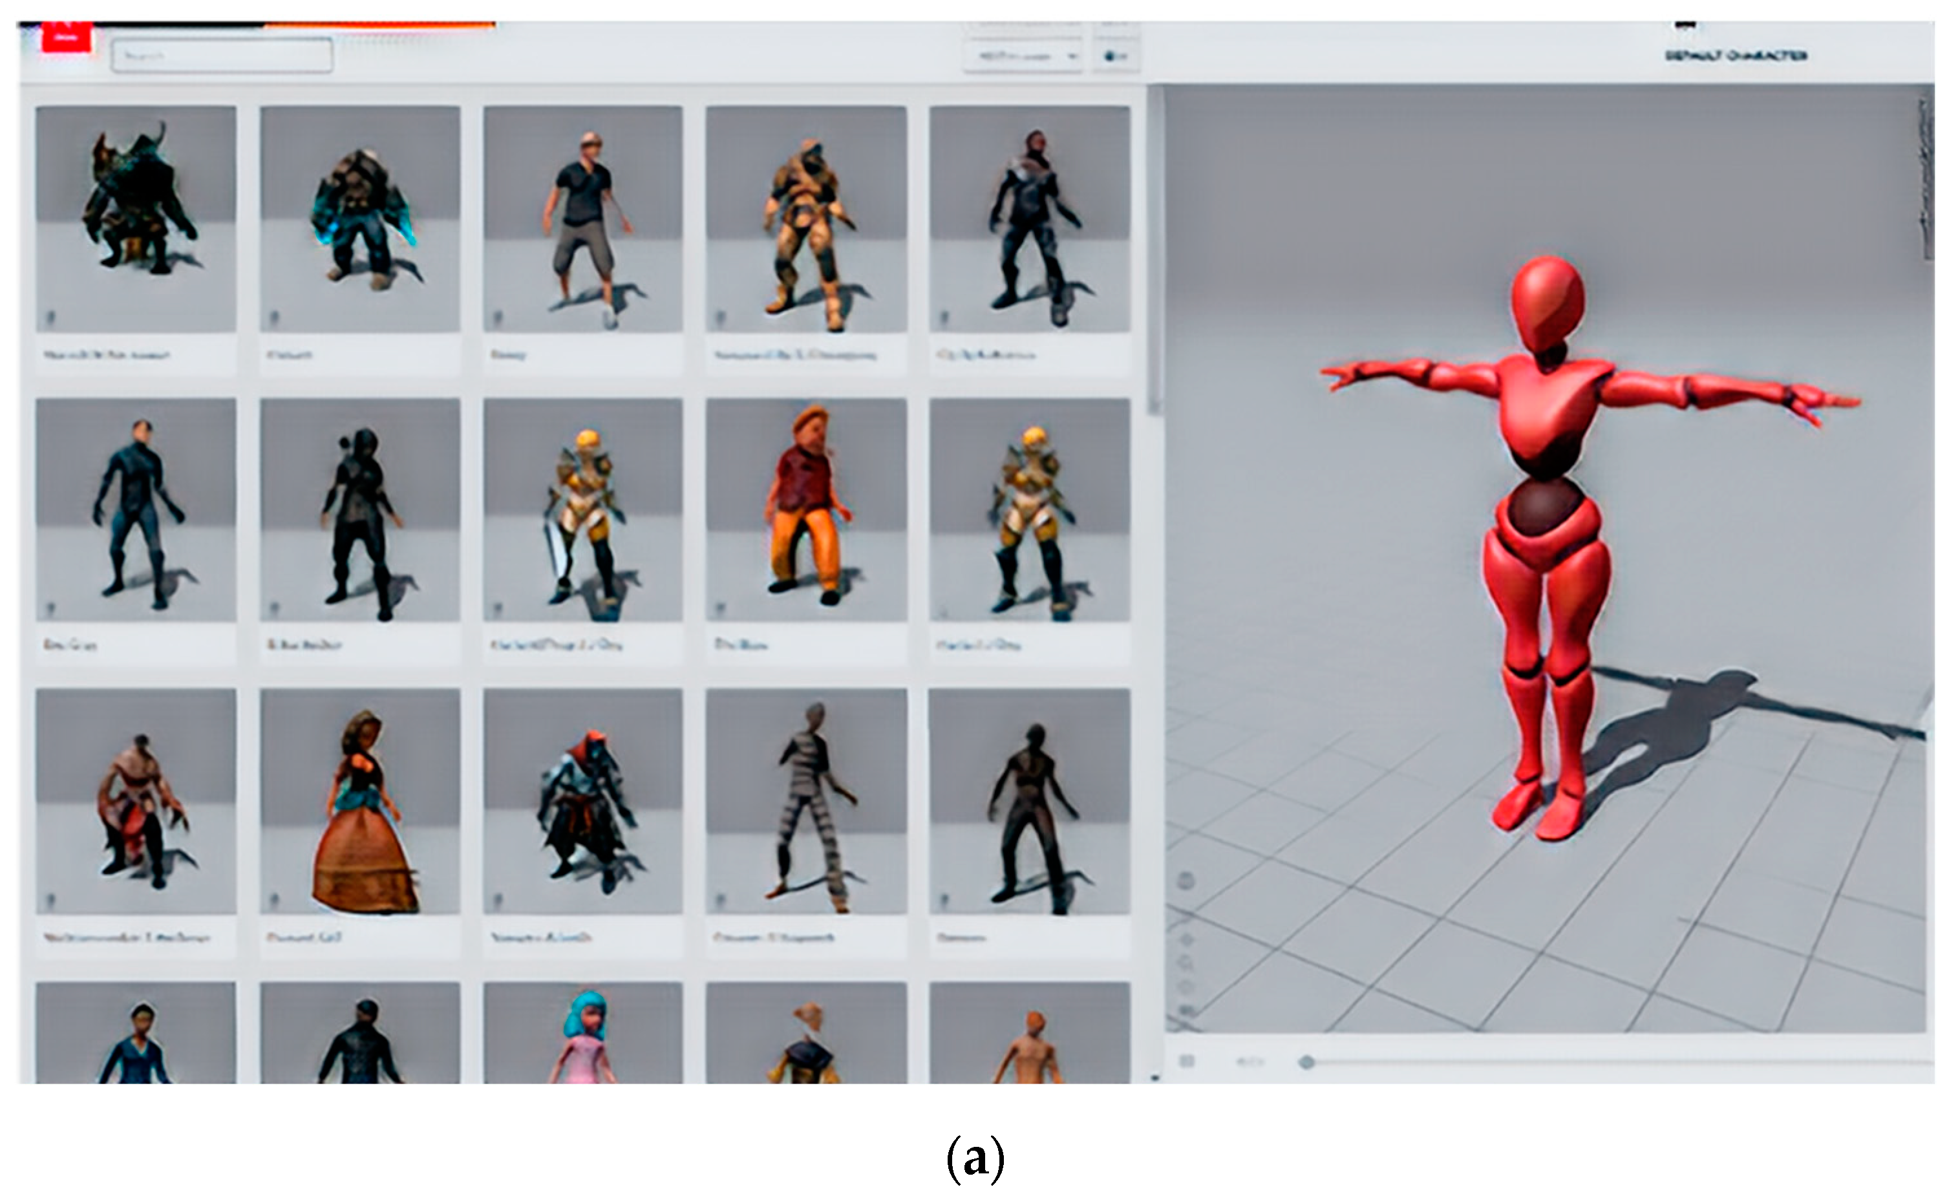Select the peasant girl in brown dress thumbnail
The image size is (1947, 1196).
click(360, 801)
